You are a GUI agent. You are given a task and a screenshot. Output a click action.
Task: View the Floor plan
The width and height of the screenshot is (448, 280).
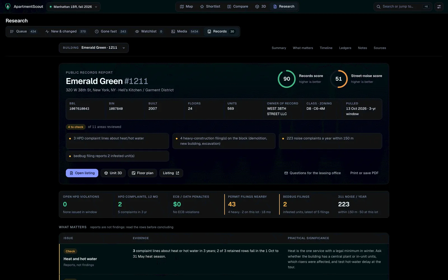143,173
